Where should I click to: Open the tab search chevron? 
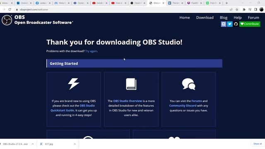tap(242, 3)
